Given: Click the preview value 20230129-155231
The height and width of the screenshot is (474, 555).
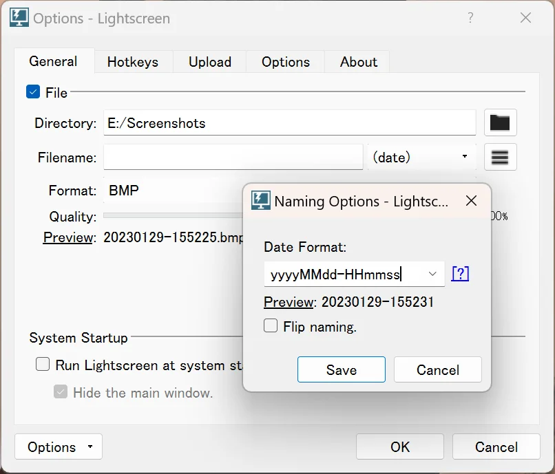Looking at the screenshot, I should tap(377, 302).
